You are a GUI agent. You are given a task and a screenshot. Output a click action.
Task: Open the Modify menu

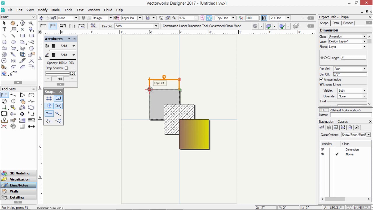(x=43, y=10)
